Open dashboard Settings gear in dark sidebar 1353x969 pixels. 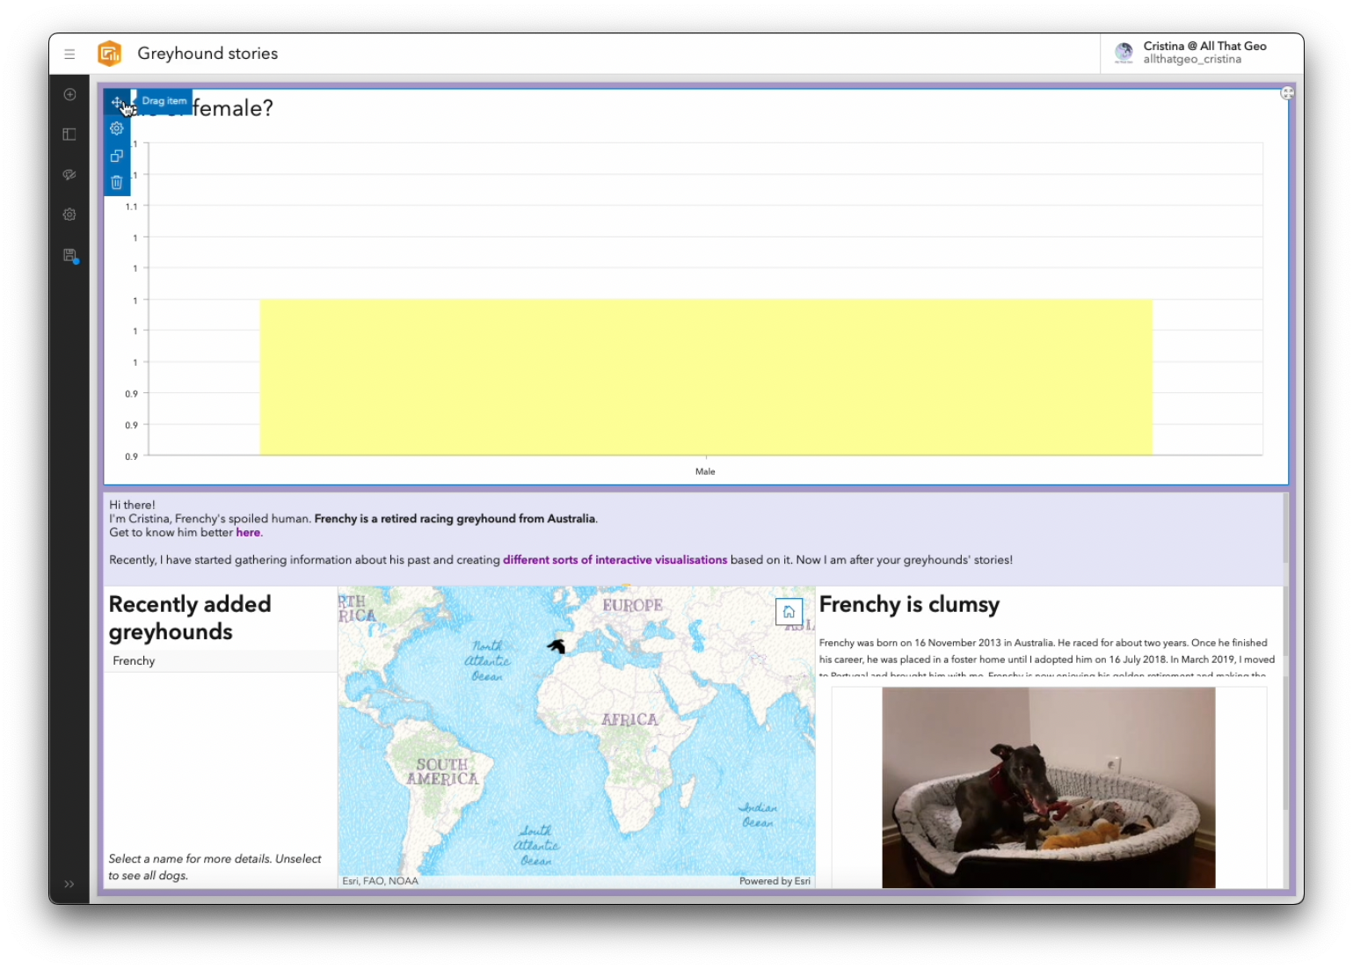[69, 215]
